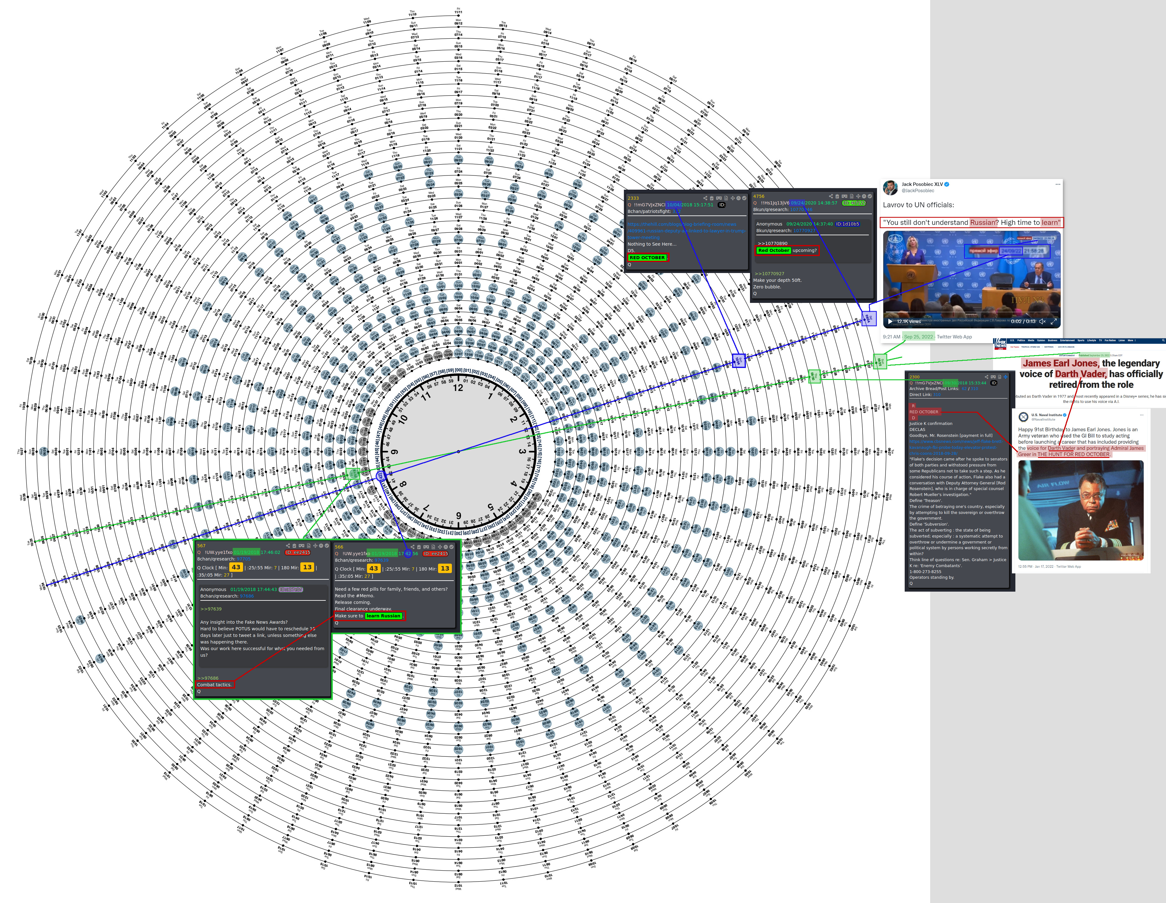Click James Earl Jones photo in tweet
This screenshot has height=903, width=1166.
(x=1080, y=510)
